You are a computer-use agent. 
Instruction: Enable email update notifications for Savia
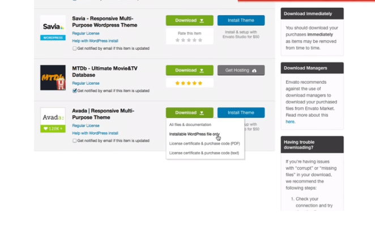pos(75,49)
